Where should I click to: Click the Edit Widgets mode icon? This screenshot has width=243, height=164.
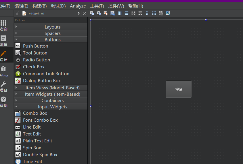click(x=92, y=13)
